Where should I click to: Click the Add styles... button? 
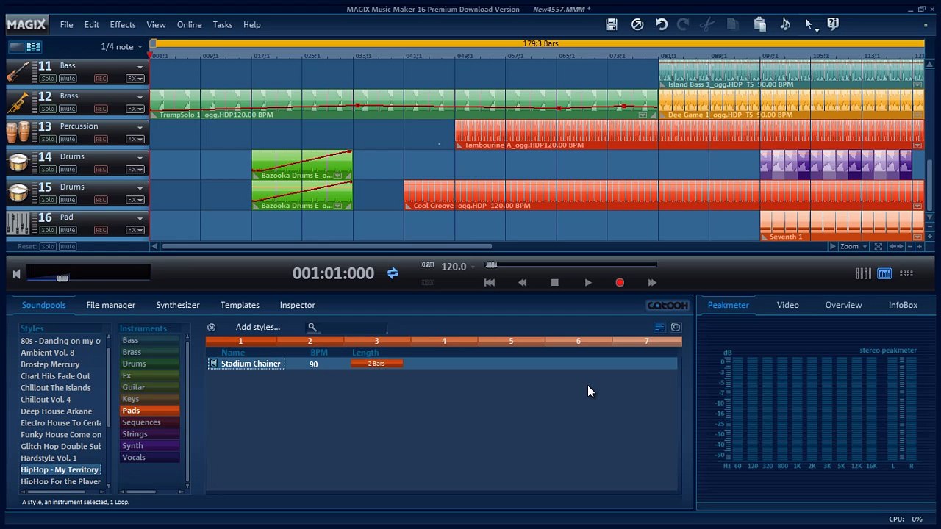pyautogui.click(x=257, y=327)
